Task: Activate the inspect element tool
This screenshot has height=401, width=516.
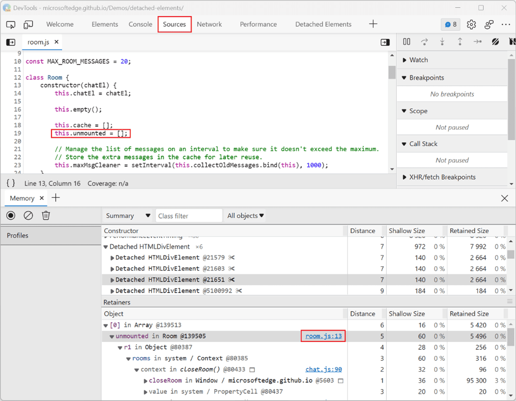Action: [x=11, y=24]
